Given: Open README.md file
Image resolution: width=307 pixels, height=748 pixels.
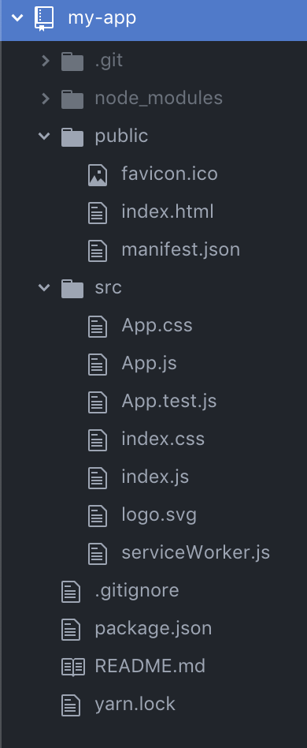Looking at the screenshot, I should 150,666.
